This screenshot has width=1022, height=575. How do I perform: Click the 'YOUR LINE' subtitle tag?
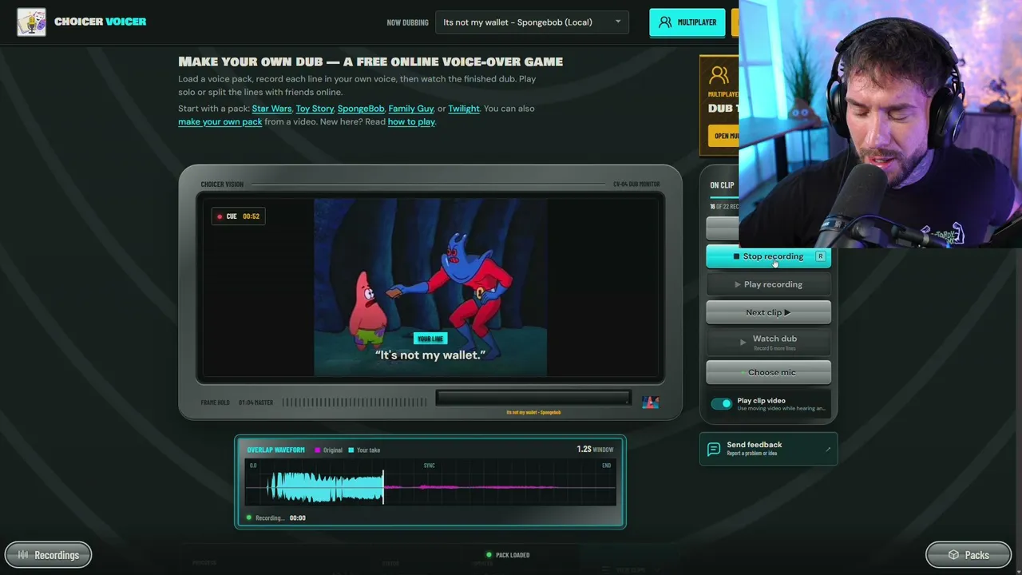coord(430,339)
